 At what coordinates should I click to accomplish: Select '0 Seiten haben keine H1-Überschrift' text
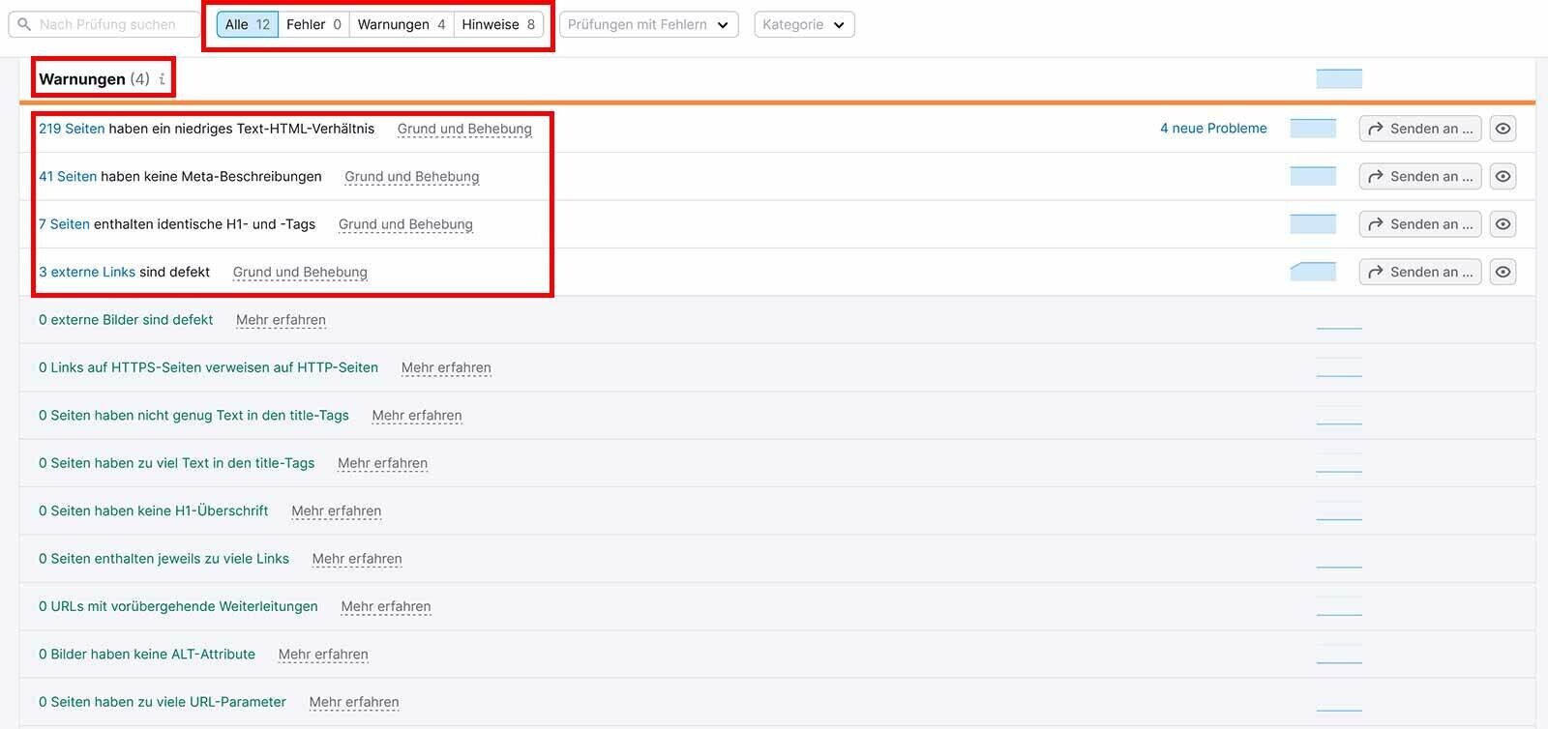(154, 511)
